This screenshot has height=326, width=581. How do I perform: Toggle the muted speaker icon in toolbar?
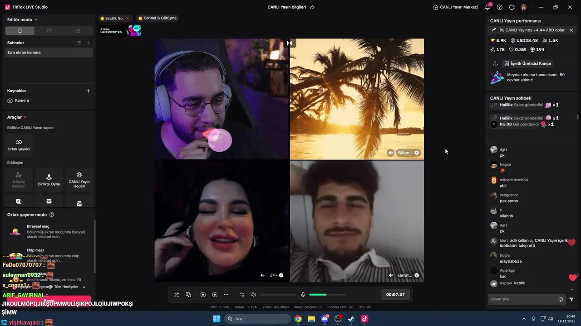(x=254, y=295)
